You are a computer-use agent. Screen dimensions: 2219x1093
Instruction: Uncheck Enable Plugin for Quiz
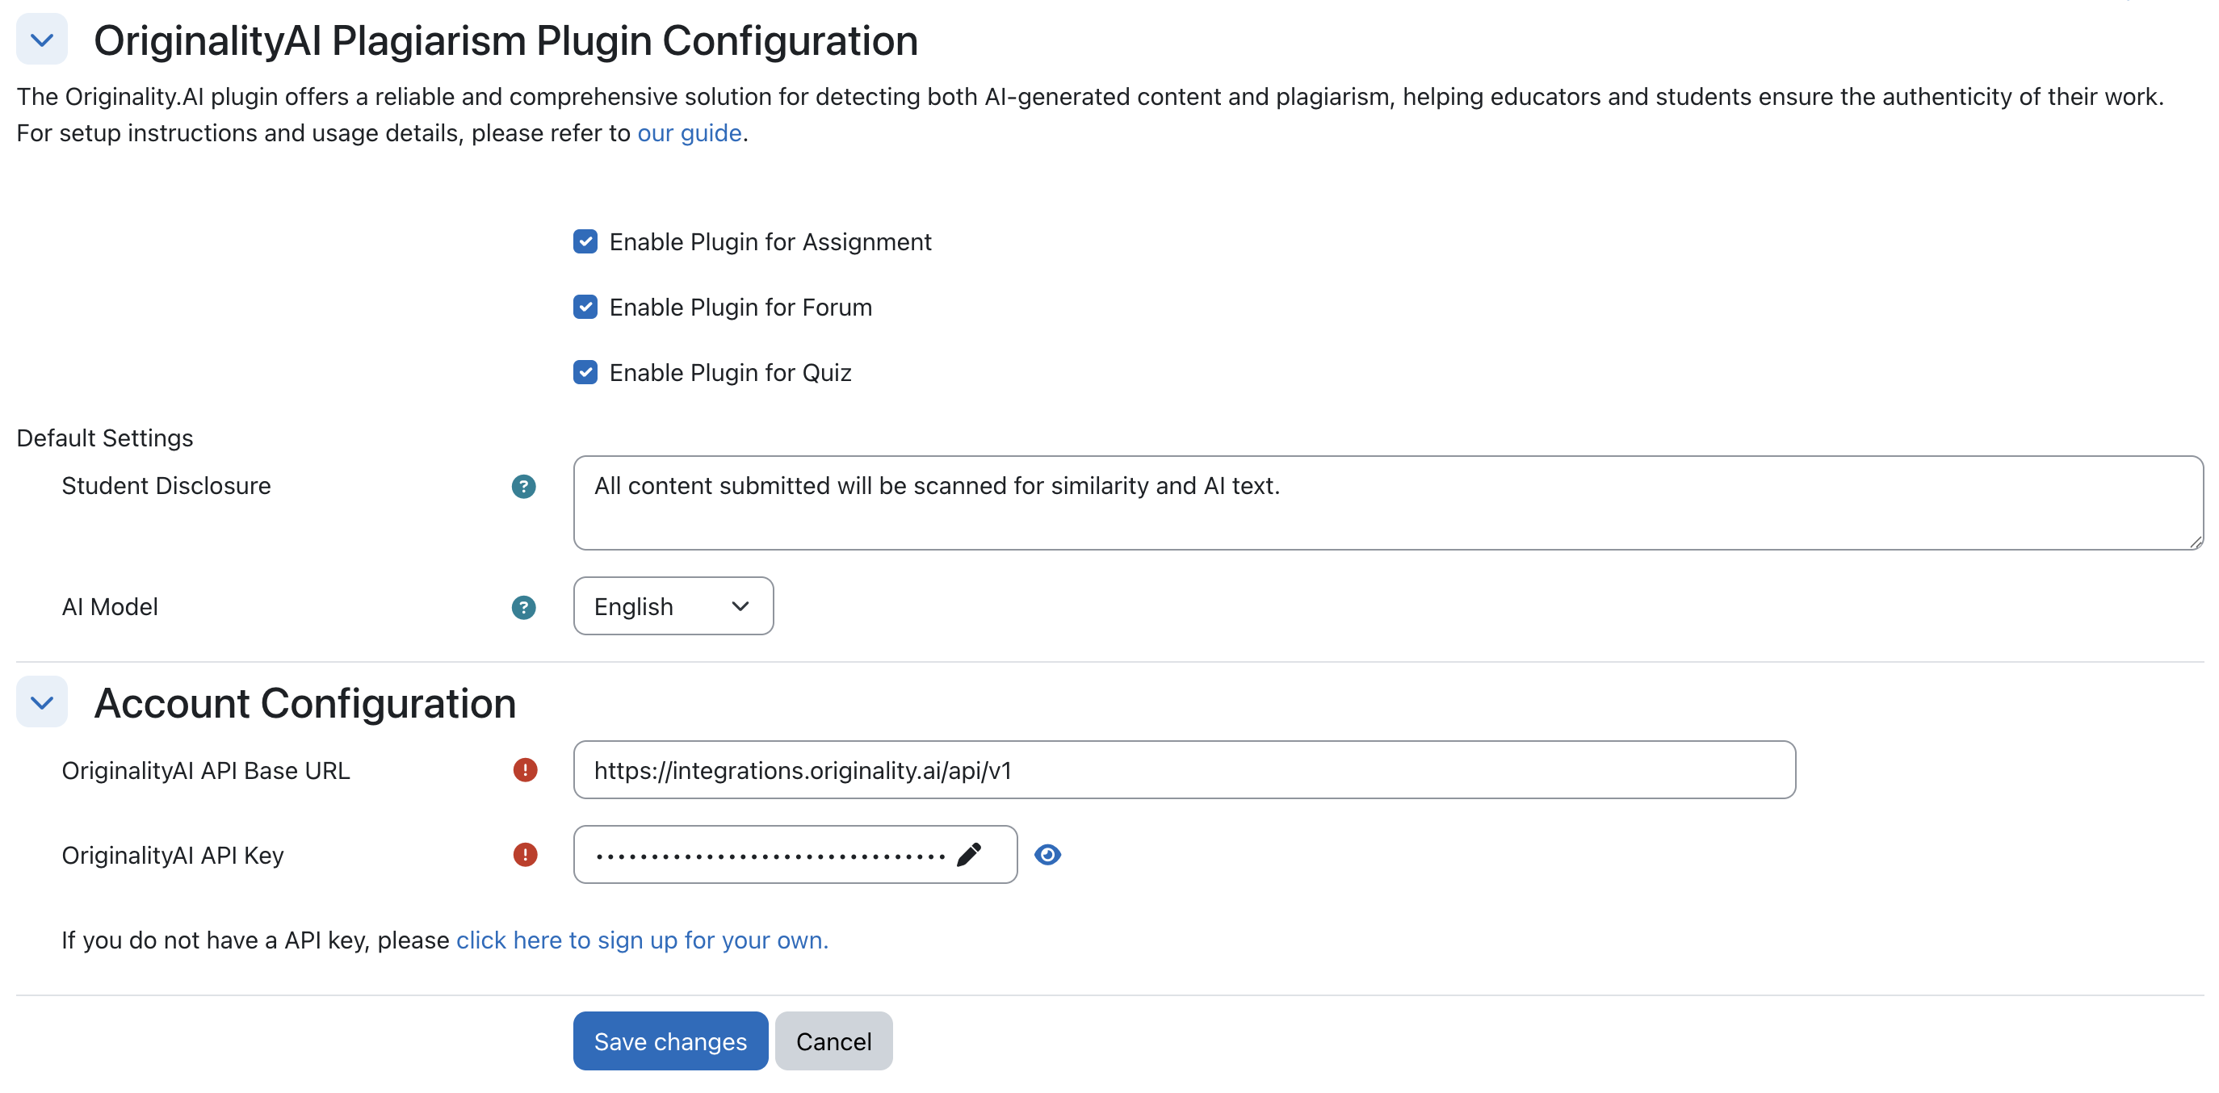click(x=585, y=373)
